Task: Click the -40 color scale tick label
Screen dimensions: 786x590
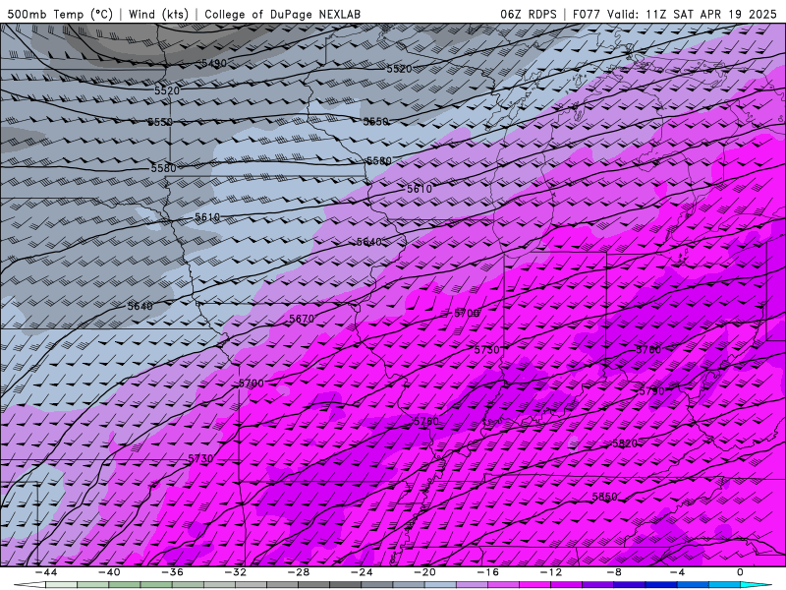Action: point(109,572)
